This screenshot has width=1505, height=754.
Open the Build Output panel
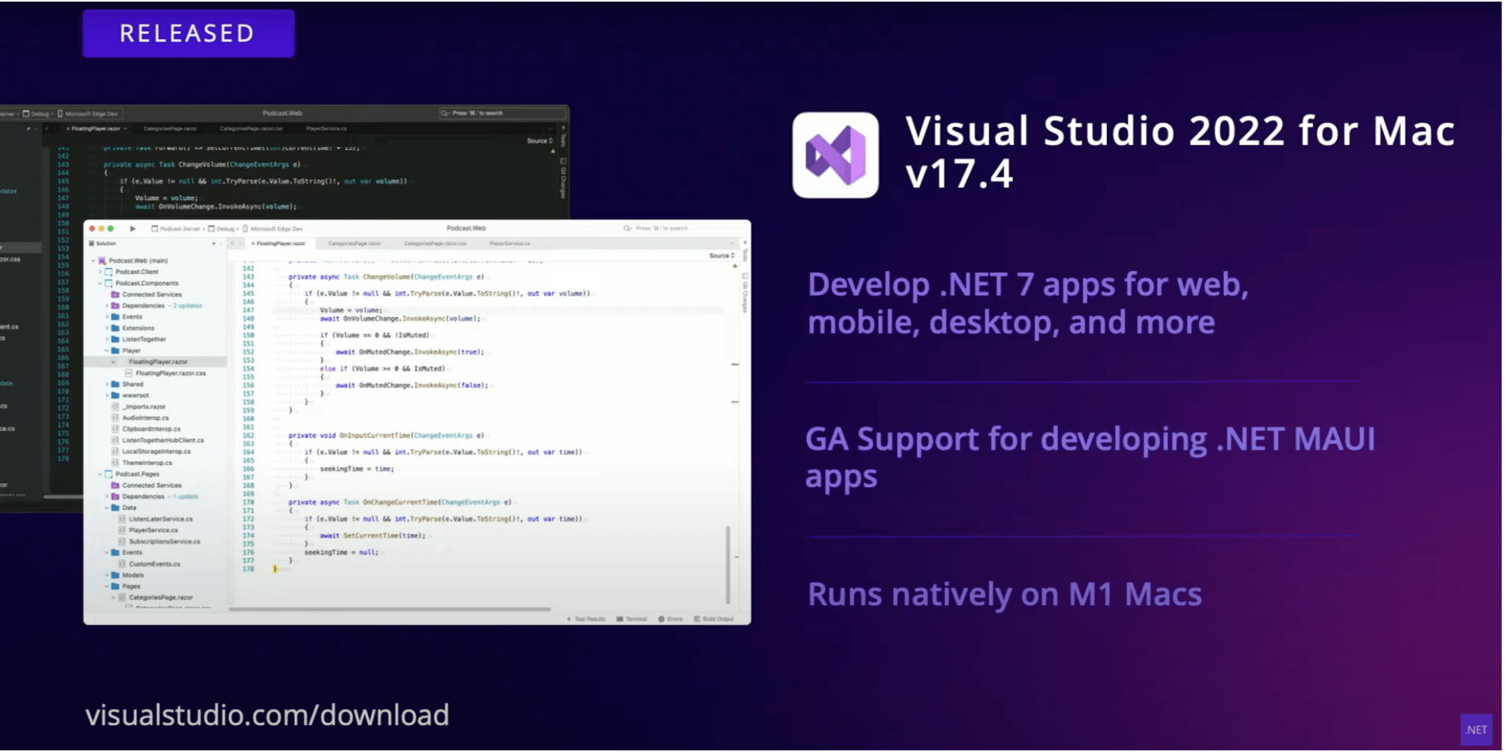tap(714, 619)
